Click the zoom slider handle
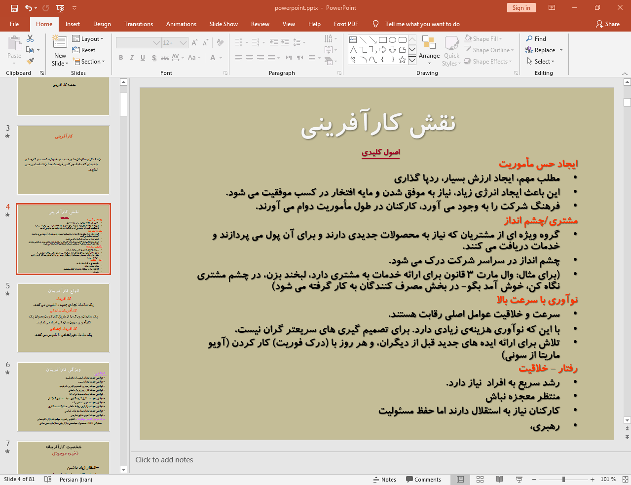Image resolution: width=631 pixels, height=485 pixels. point(563,479)
